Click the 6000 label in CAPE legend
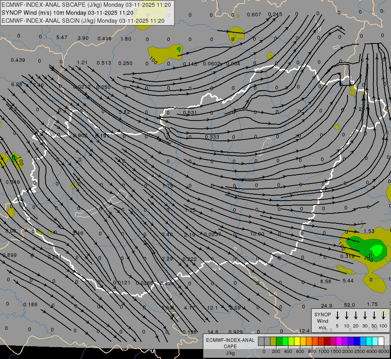The height and width of the screenshot is (359, 391). (x=384, y=351)
